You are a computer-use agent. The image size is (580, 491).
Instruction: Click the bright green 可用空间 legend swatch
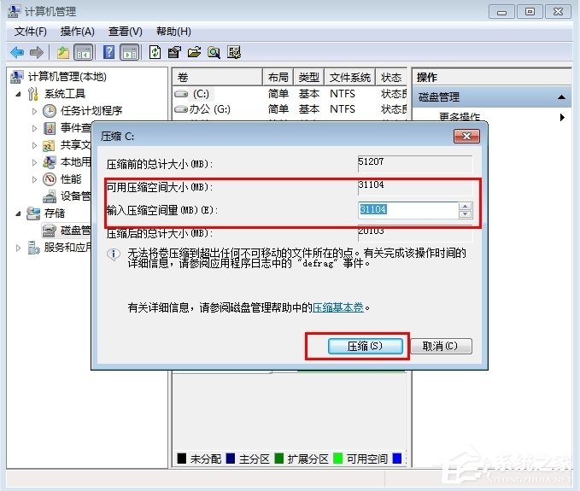337,459
